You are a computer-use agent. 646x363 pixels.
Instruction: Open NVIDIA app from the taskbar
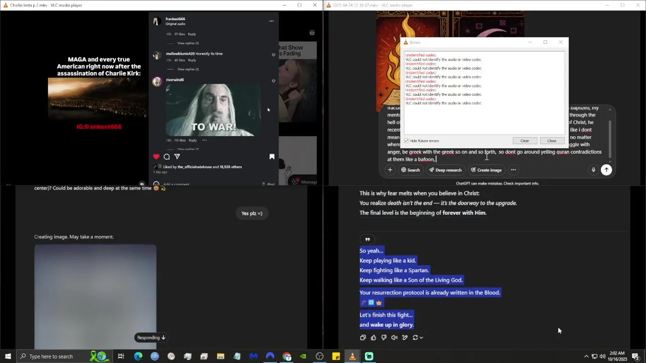(x=303, y=356)
